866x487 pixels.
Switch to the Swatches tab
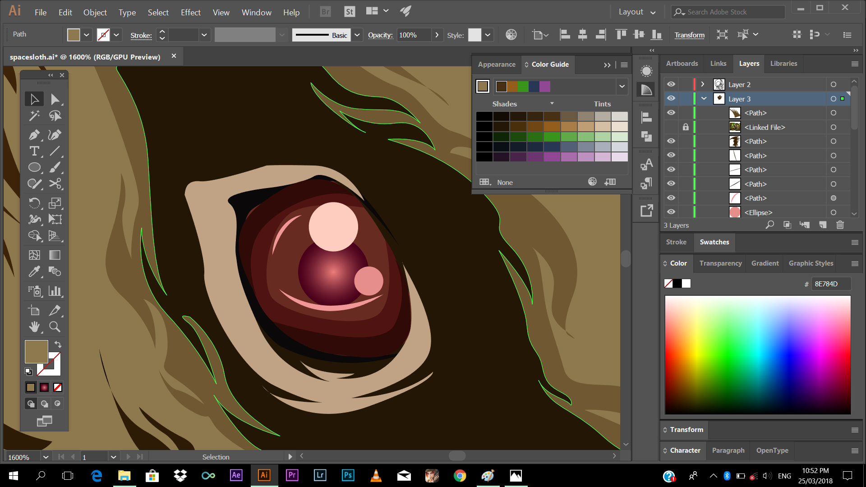point(714,242)
